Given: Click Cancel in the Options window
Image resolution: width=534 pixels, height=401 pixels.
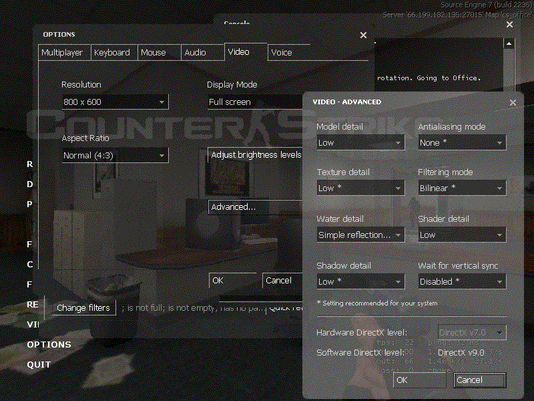Looking at the screenshot, I should (x=282, y=281).
